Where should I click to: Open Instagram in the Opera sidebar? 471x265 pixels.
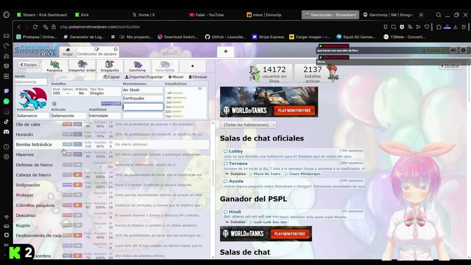click(x=6, y=111)
